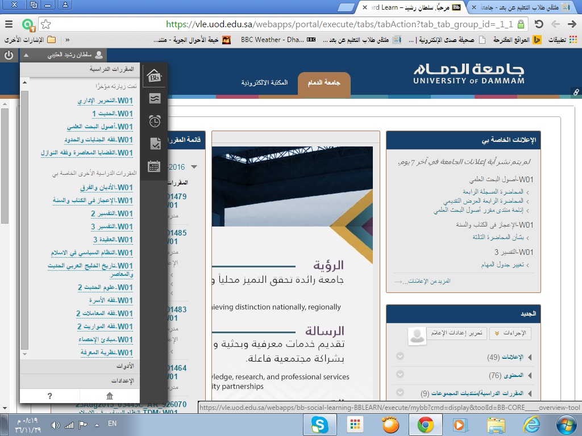Open My Grades checkmark icon

click(x=154, y=144)
